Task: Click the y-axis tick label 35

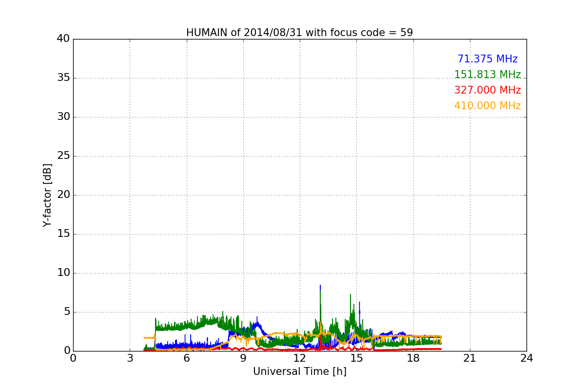Action: (x=63, y=78)
